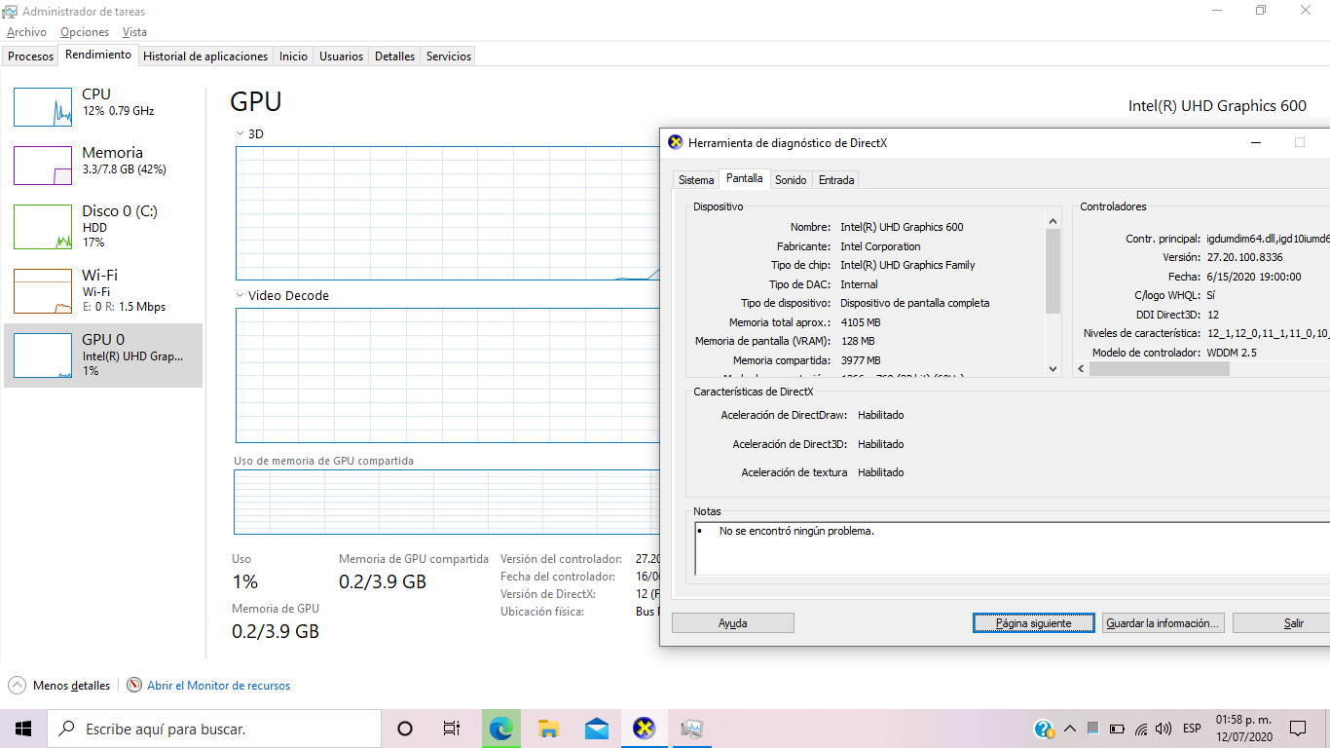Open File Explorer from taskbar
Viewport: 1330px width, 748px height.
(548, 729)
